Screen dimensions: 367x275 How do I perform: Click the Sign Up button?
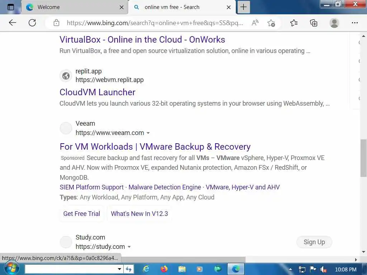314,242
